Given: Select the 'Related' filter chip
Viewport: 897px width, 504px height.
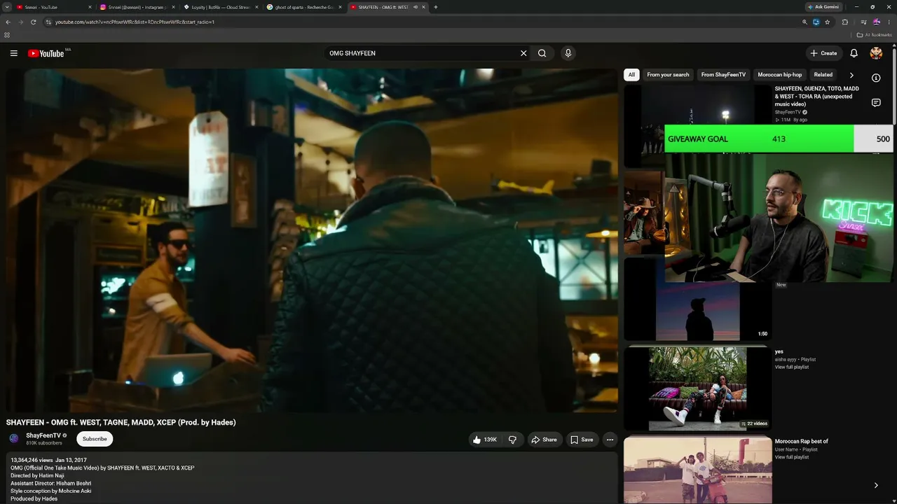Looking at the screenshot, I should click(823, 75).
